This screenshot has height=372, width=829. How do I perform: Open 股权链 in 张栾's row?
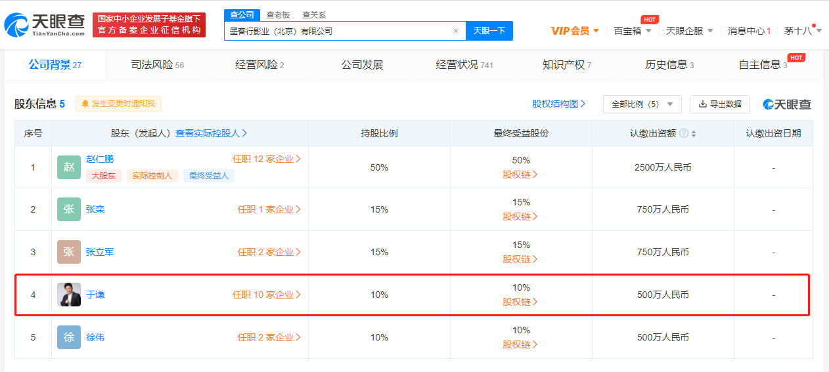[520, 217]
